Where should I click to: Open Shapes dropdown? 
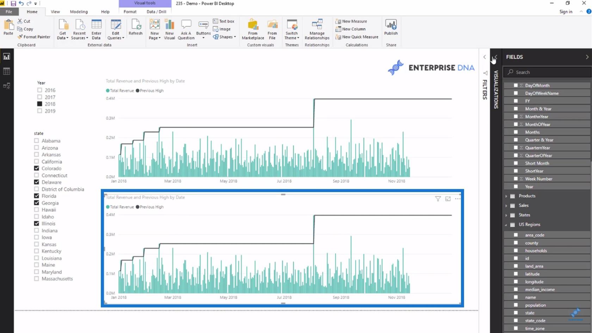point(224,37)
